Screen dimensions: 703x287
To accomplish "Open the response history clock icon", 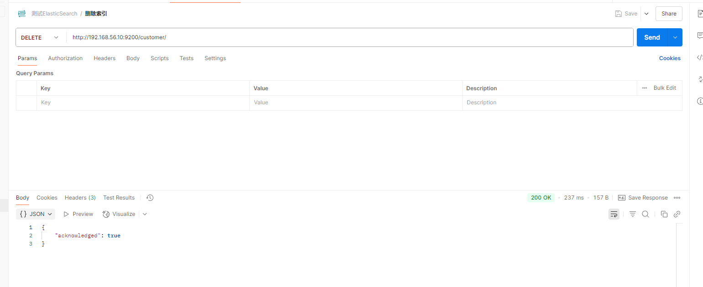I will pos(150,198).
